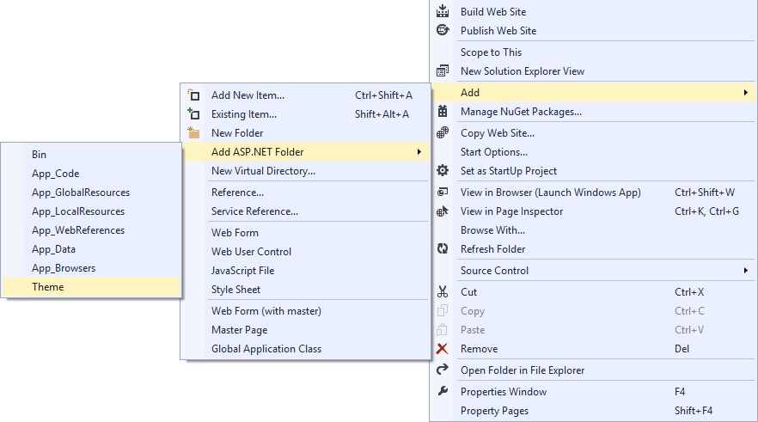Click the Properties Window wrench icon
The width and height of the screenshot is (758, 422).
[x=443, y=391]
